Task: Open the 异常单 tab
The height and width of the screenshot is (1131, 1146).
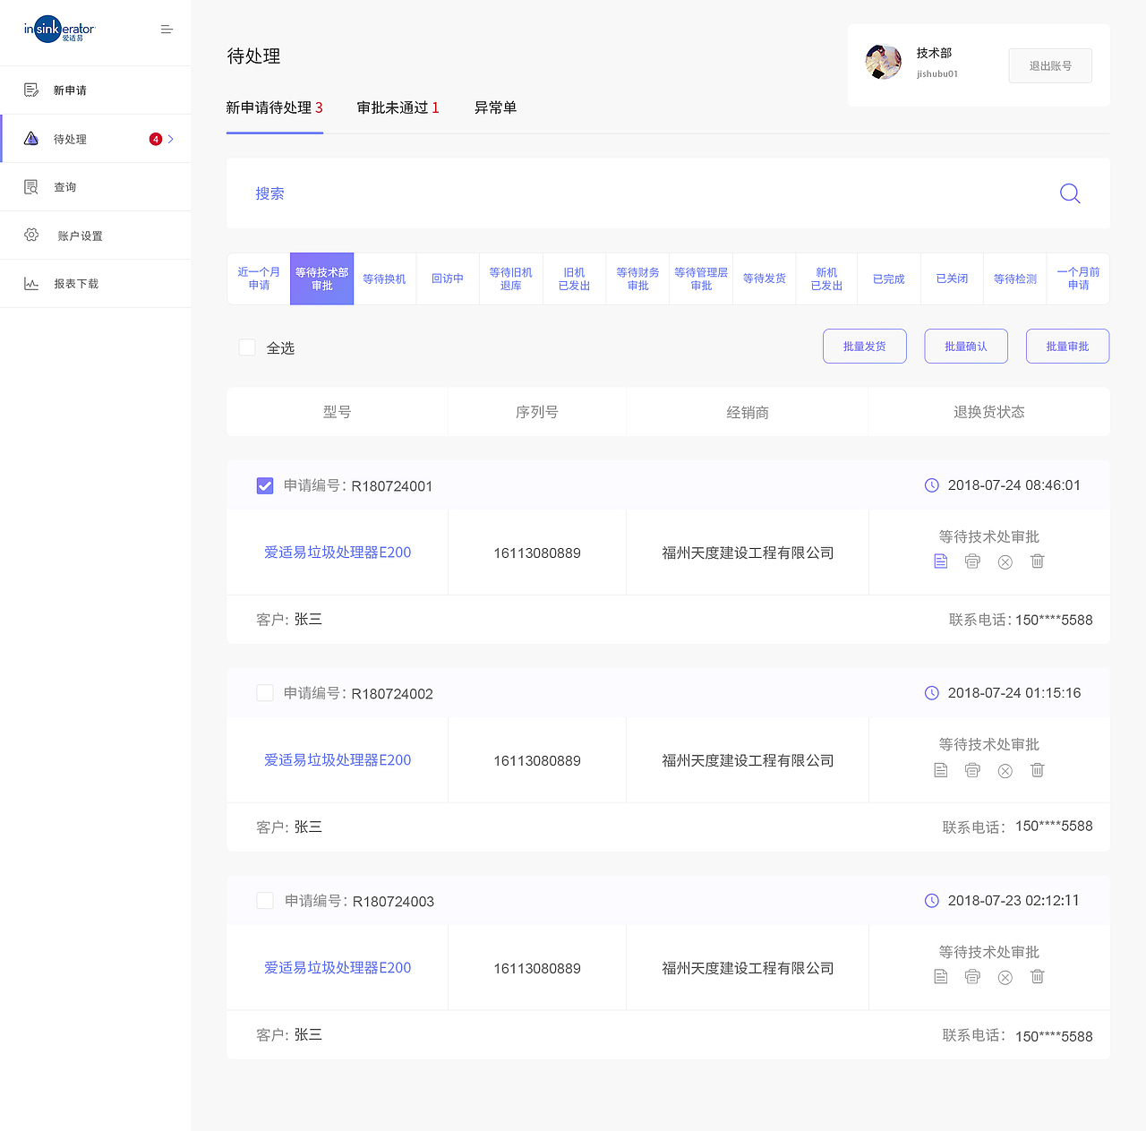Action: [x=495, y=107]
